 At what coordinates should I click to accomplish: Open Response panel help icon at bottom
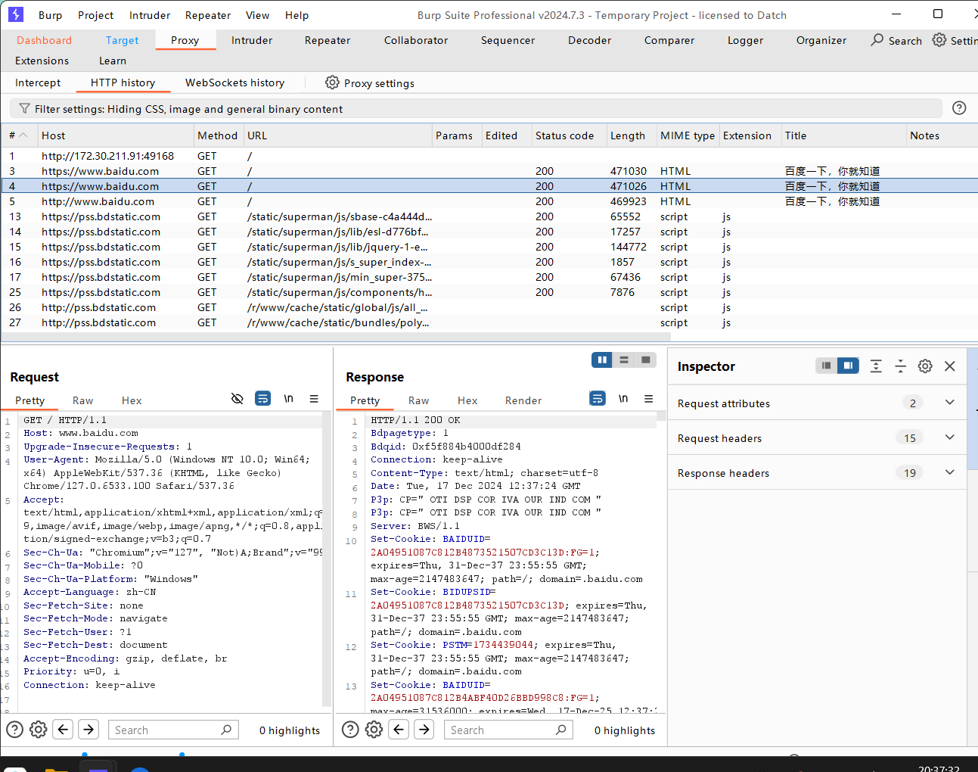tap(350, 730)
